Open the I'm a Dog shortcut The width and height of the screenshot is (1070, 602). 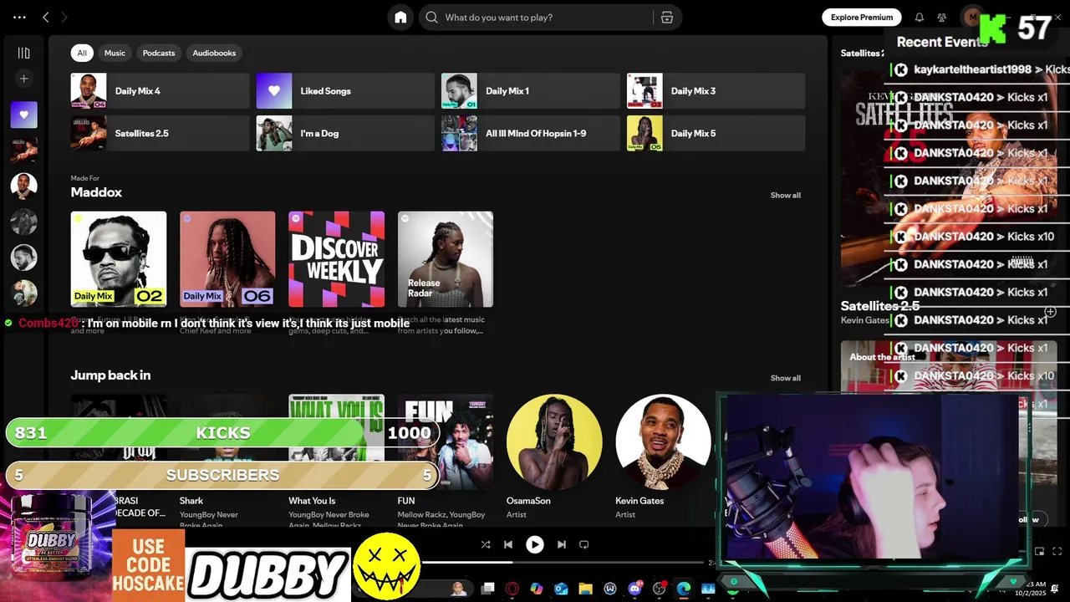[x=345, y=133]
